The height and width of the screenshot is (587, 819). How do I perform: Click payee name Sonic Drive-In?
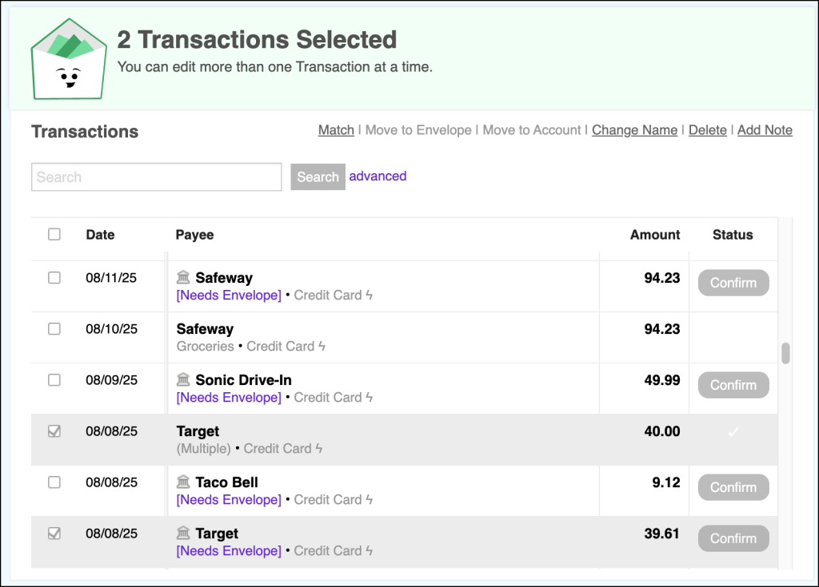pyautogui.click(x=243, y=380)
